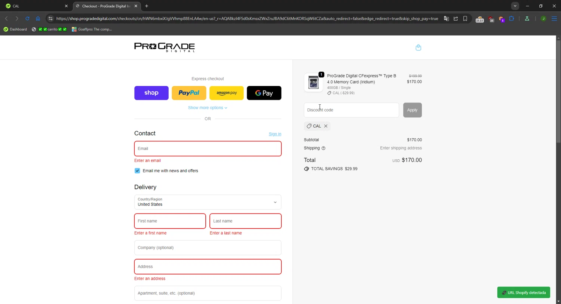Click struck-through $199.99 price
This screenshot has height=304, width=561.
click(x=415, y=76)
